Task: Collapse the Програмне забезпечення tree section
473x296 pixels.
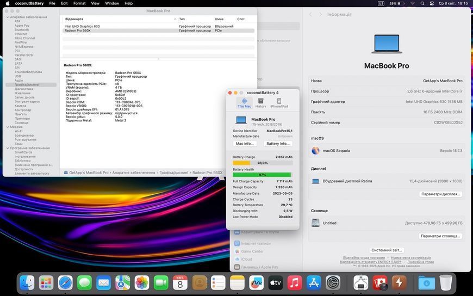Action: (8, 149)
